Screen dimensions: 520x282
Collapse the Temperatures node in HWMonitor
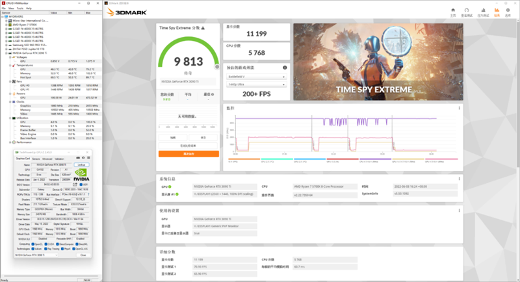click(10, 65)
